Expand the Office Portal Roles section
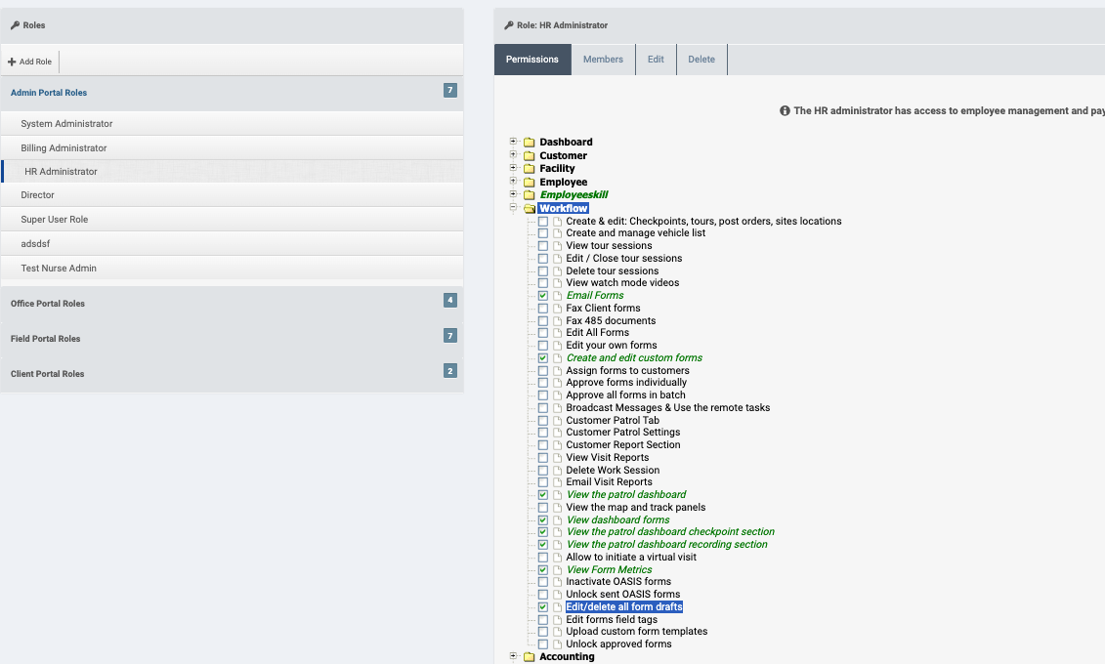 coord(48,304)
